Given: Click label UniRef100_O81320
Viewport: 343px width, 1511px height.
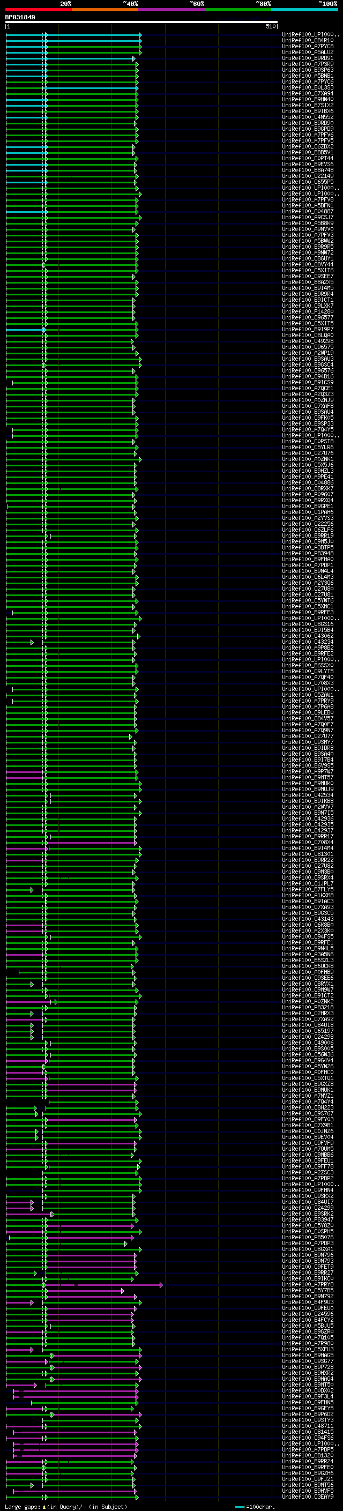Looking at the screenshot, I should [x=308, y=1455].
